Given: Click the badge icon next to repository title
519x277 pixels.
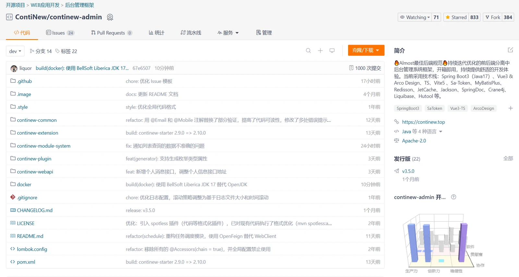Looking at the screenshot, I should click(110, 17).
